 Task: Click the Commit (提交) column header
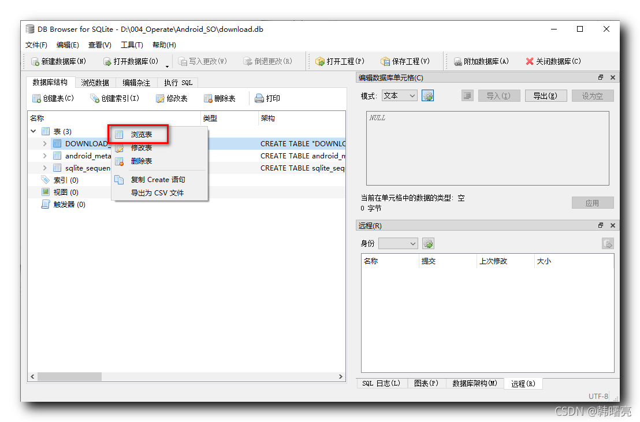point(447,261)
